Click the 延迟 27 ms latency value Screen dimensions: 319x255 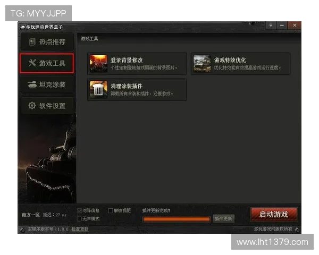(x=55, y=215)
